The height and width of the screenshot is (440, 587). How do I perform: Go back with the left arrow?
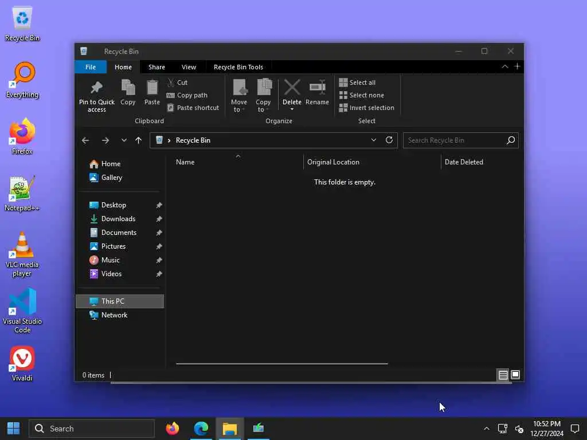pyautogui.click(x=85, y=140)
